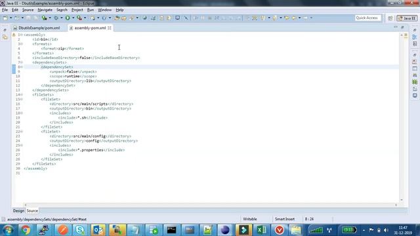Collapse the fileSet fold on line 15
This screenshot has width=420, height=236.
pos(22,99)
